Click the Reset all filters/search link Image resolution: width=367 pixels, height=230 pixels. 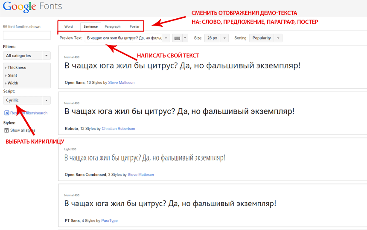[29, 113]
